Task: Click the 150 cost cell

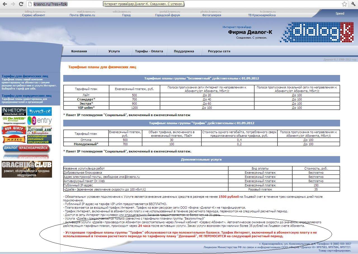Action: pos(316,185)
